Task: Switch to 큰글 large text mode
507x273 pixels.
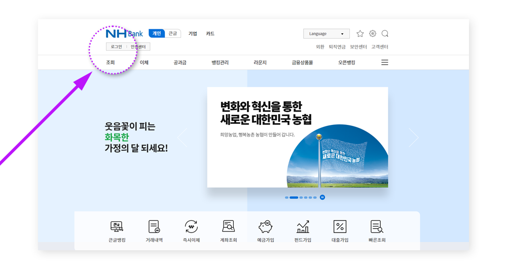Action: (173, 33)
